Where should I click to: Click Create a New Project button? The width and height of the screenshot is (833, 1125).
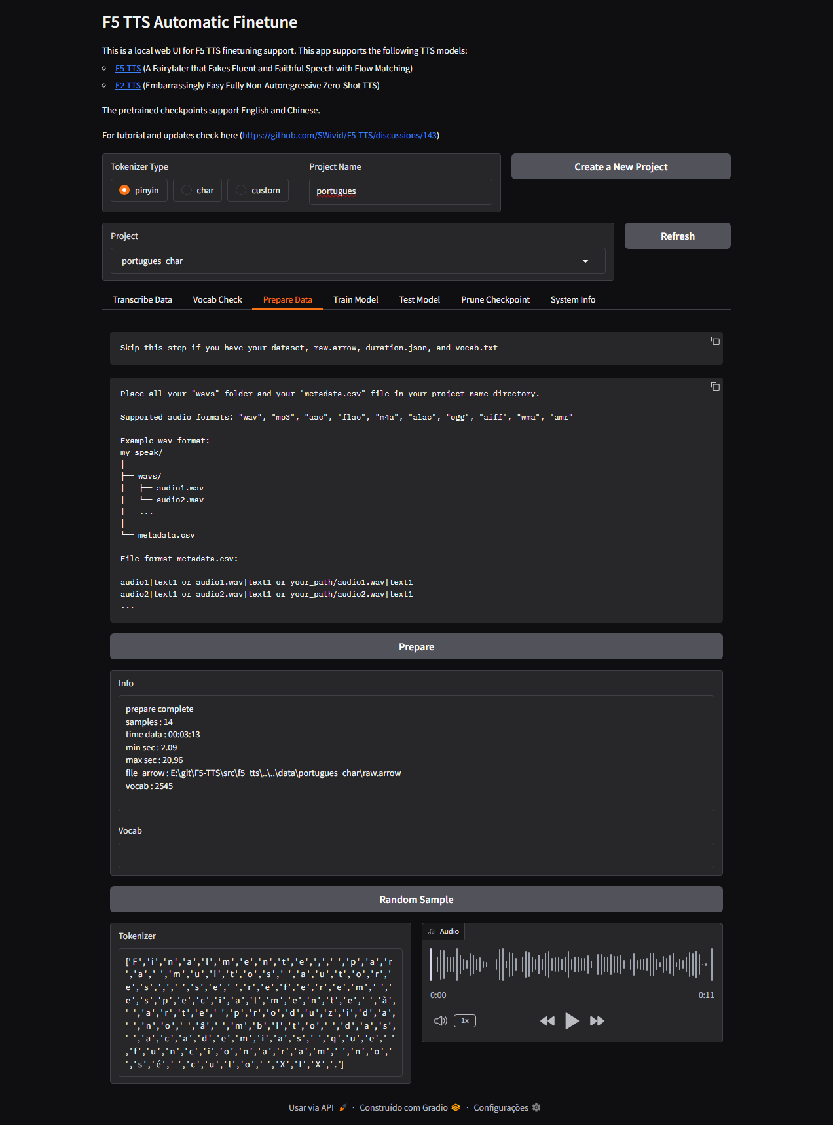tap(621, 166)
